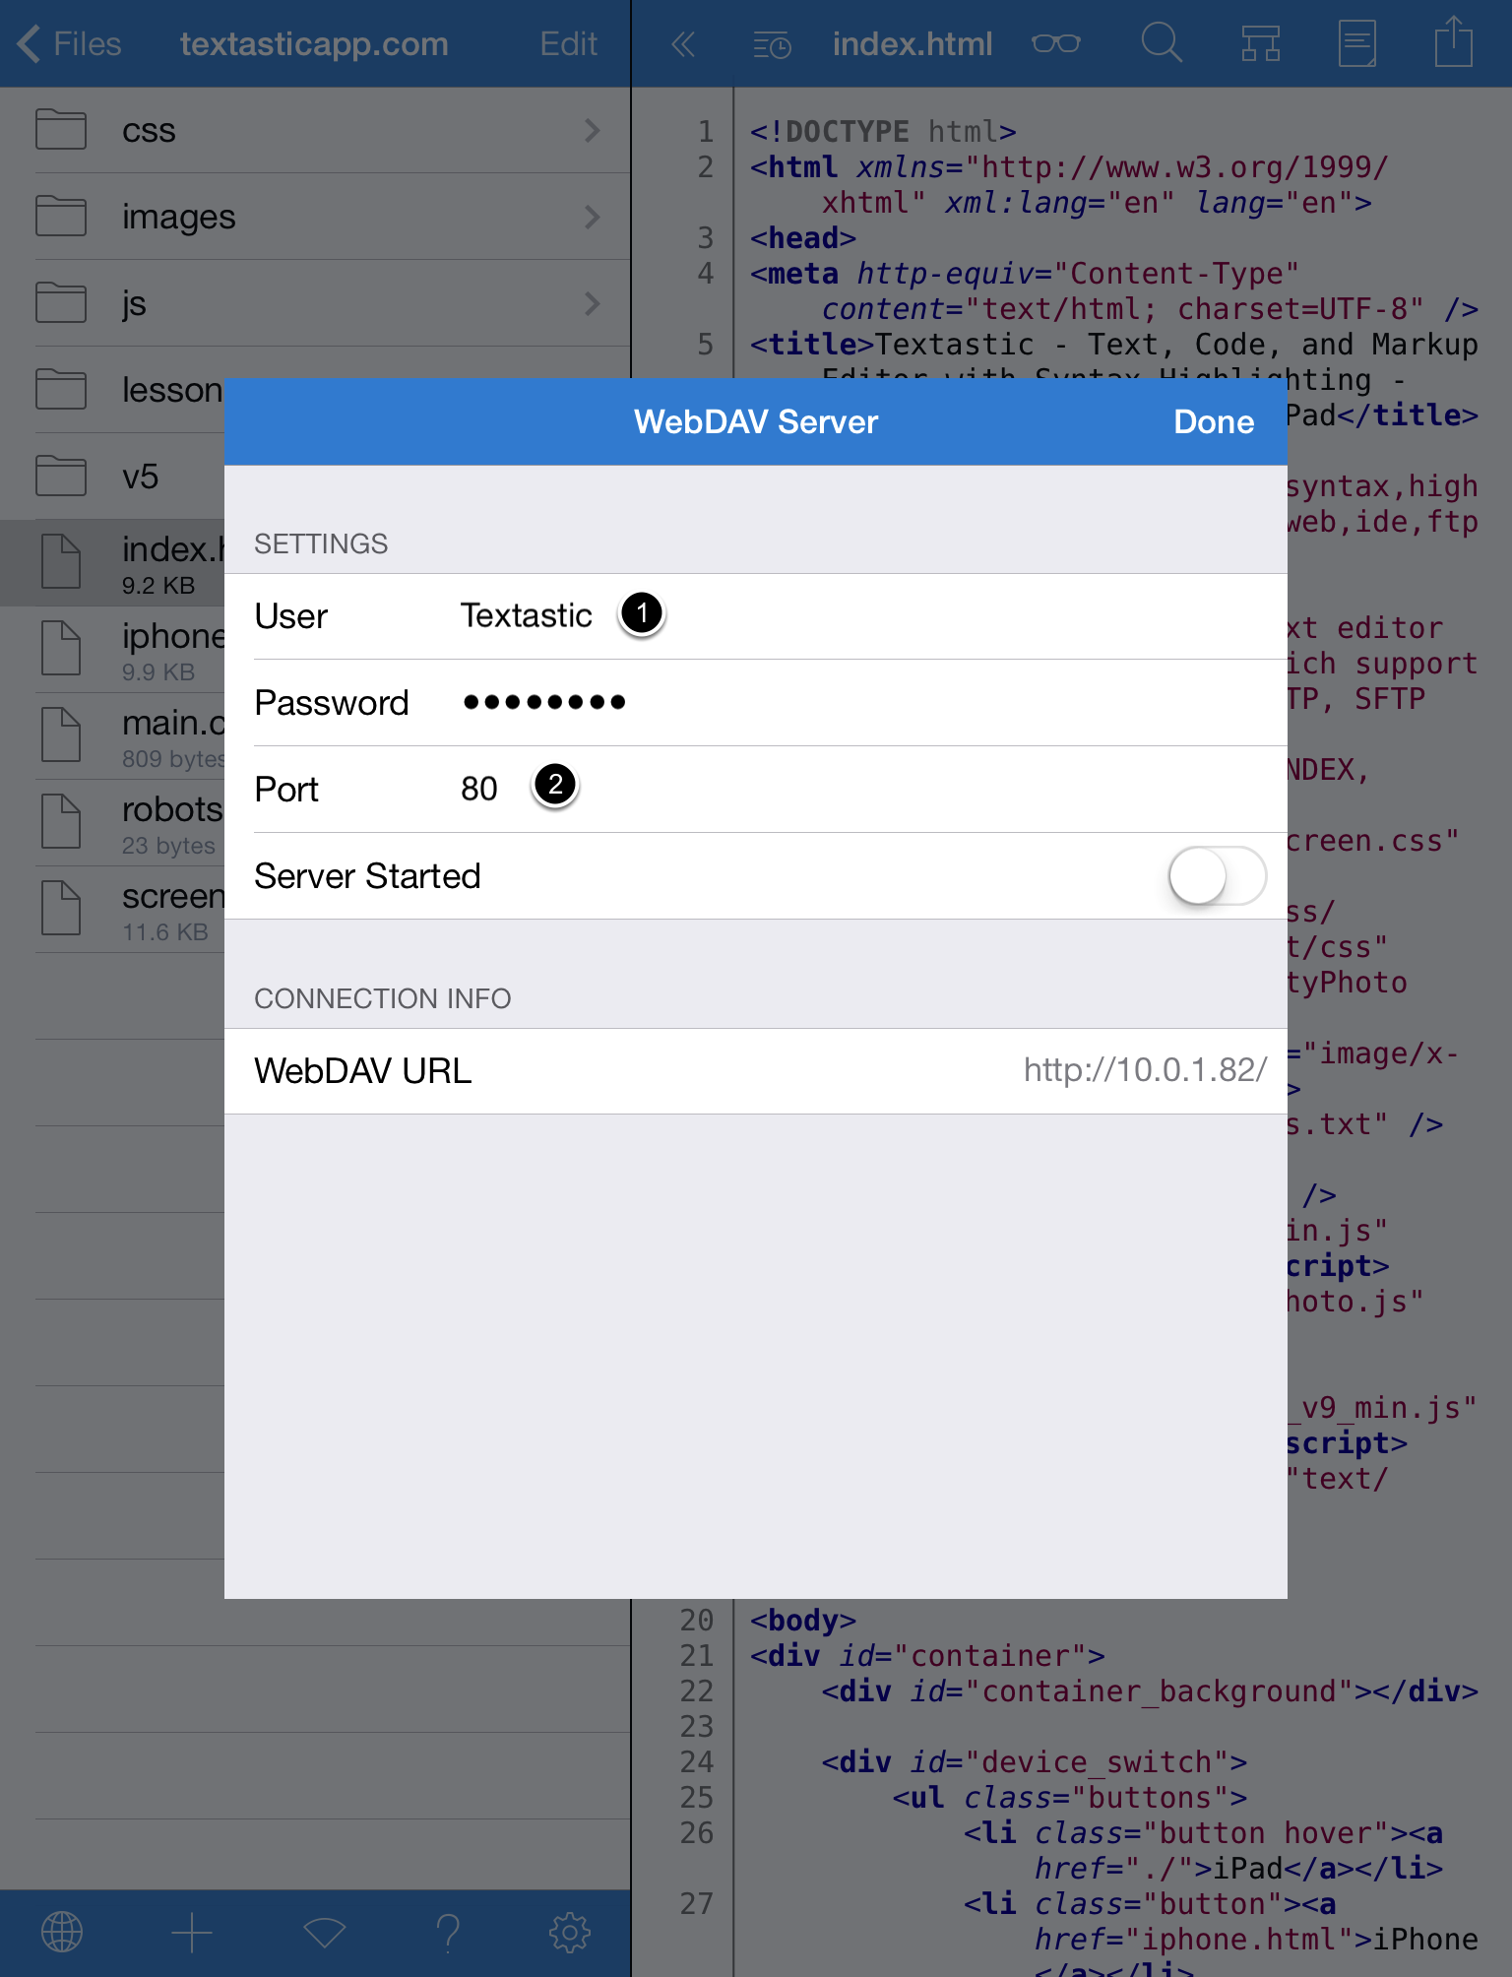The width and height of the screenshot is (1512, 1977).
Task: Tap Done in WebDAV Server dialog
Action: pyautogui.click(x=1214, y=421)
